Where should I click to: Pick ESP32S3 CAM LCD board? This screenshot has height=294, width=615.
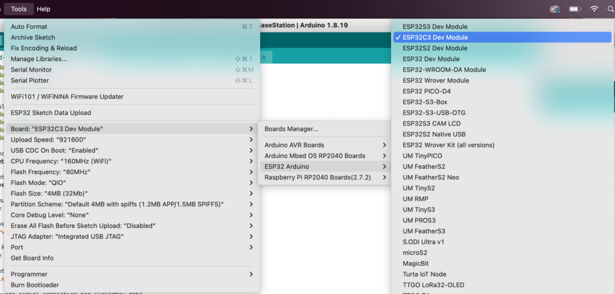point(503,124)
